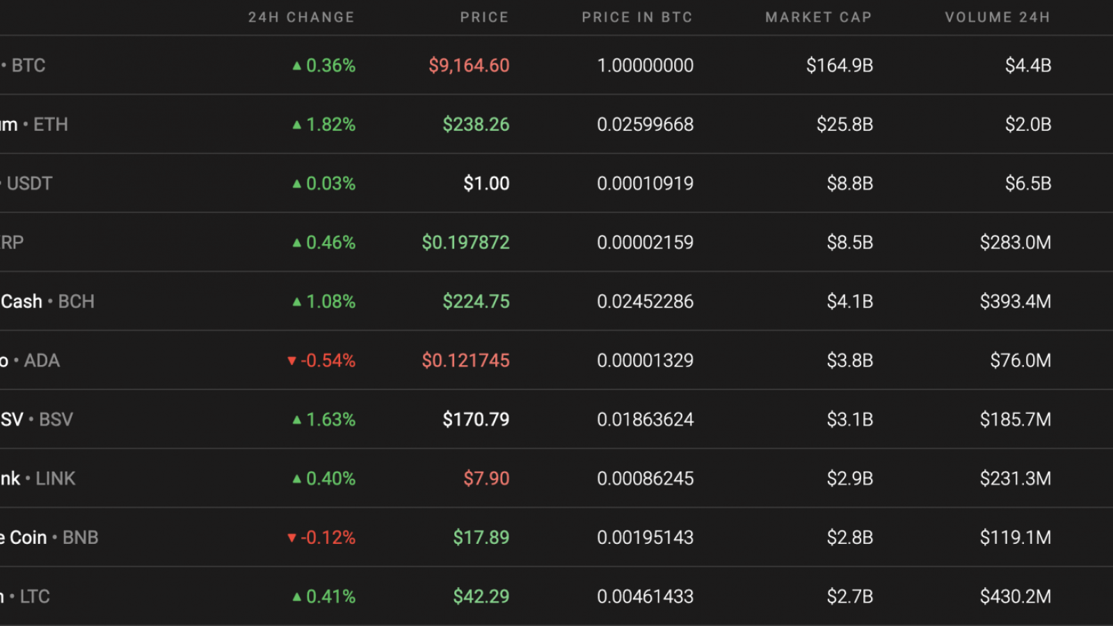
Task: Click the 0.46% change value
Action: point(324,243)
